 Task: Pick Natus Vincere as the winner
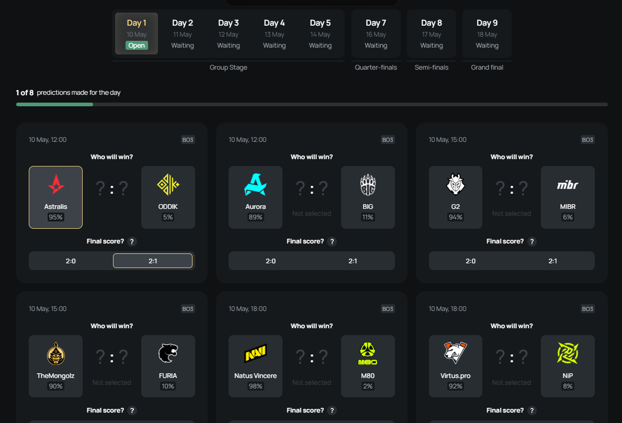pos(255,366)
